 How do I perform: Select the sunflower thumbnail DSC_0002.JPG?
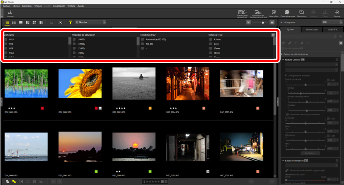pos(80,83)
